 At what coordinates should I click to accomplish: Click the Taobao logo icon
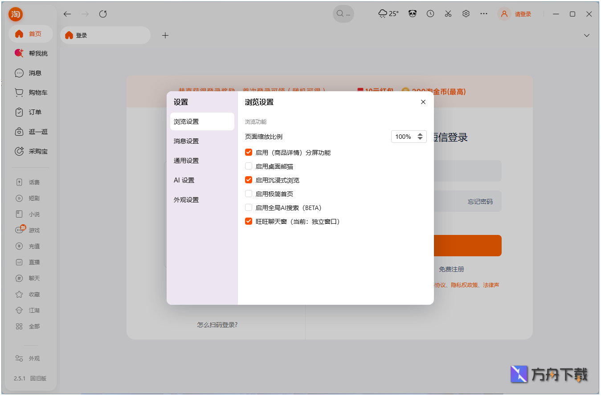(16, 14)
